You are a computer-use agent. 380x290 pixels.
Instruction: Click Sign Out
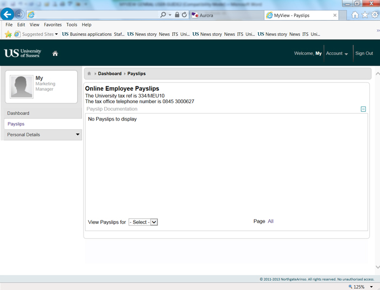[x=364, y=53]
